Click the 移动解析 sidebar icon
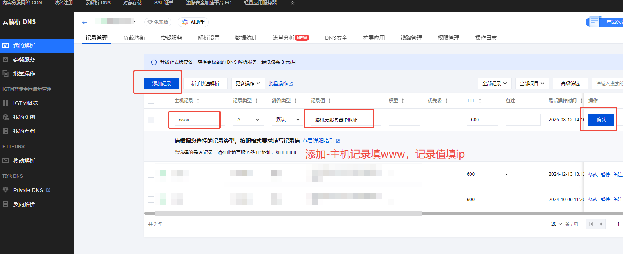623x254 pixels. pos(5,161)
